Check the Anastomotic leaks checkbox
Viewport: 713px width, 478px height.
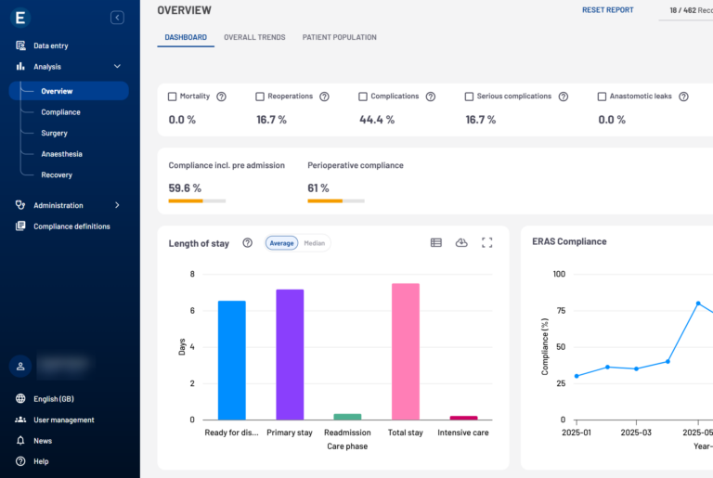pyautogui.click(x=602, y=97)
